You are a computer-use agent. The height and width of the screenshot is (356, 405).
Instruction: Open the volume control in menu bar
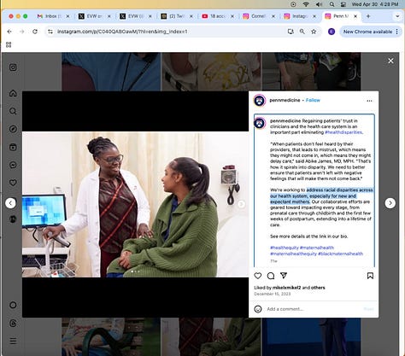pos(319,4)
